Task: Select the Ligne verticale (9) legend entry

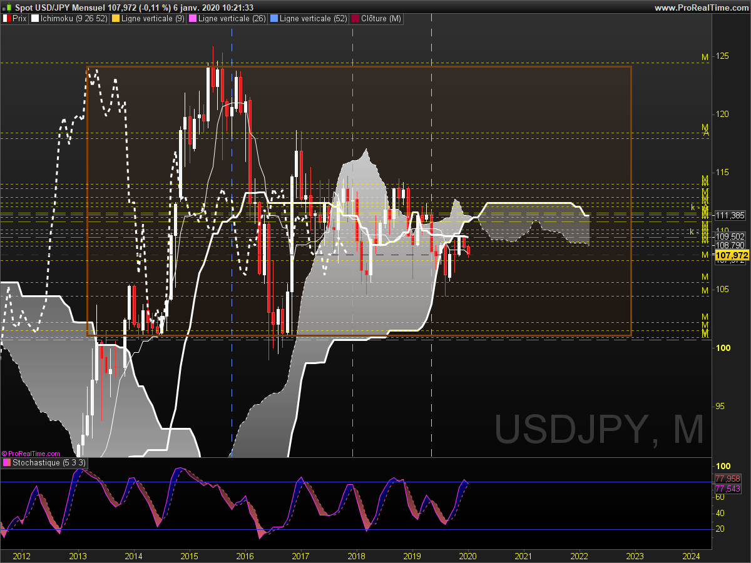Action: [148, 19]
